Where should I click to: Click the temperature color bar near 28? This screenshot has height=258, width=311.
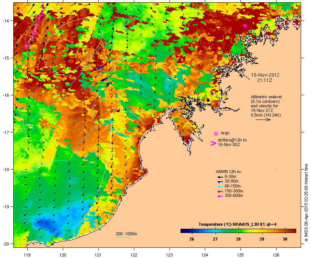tap(238, 231)
